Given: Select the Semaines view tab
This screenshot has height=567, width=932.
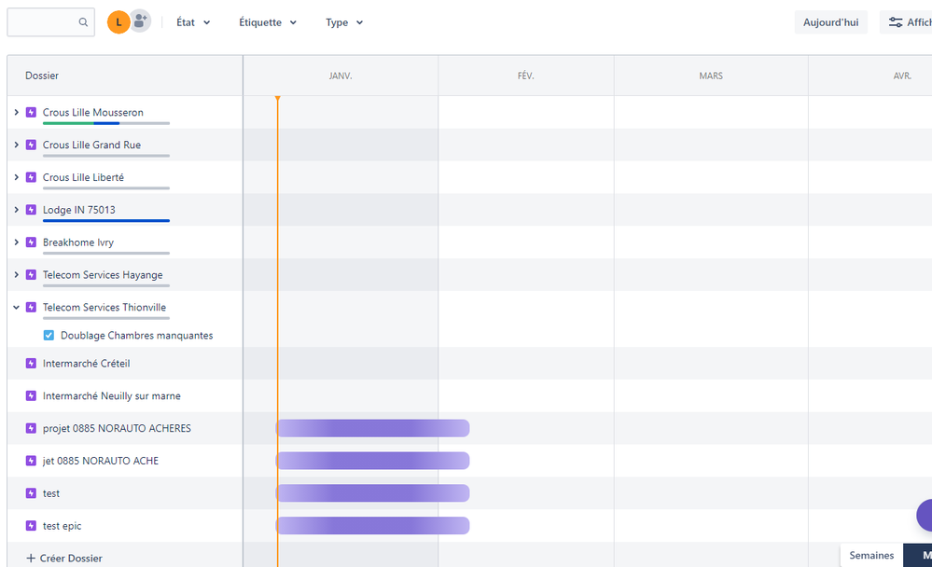Looking at the screenshot, I should click(870, 554).
